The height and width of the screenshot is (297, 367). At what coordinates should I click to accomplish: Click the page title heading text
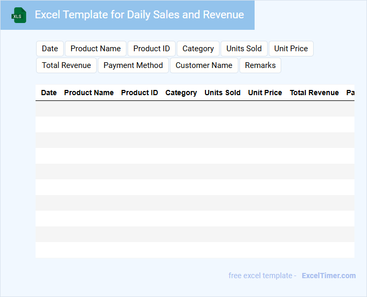coord(139,15)
